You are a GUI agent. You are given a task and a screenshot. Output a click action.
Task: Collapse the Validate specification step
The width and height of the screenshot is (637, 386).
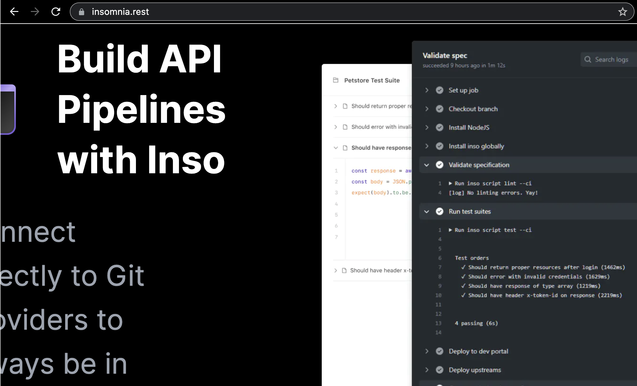pos(427,165)
